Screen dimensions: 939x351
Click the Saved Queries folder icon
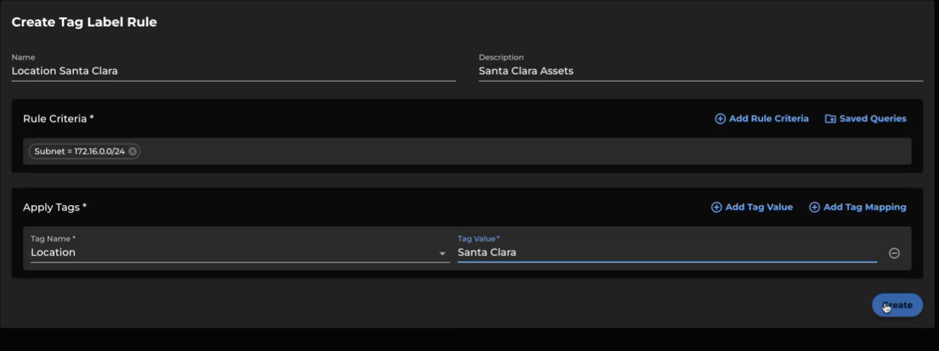point(830,119)
